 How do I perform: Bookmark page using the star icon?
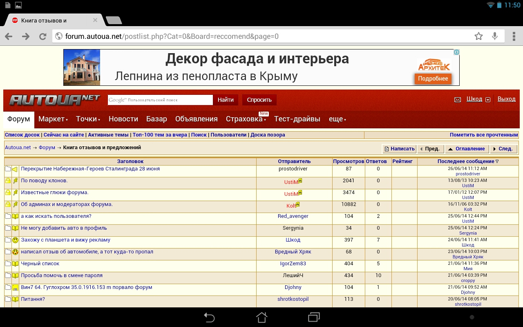coord(478,36)
